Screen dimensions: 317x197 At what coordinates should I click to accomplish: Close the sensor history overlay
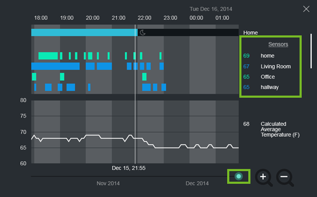point(306,9)
